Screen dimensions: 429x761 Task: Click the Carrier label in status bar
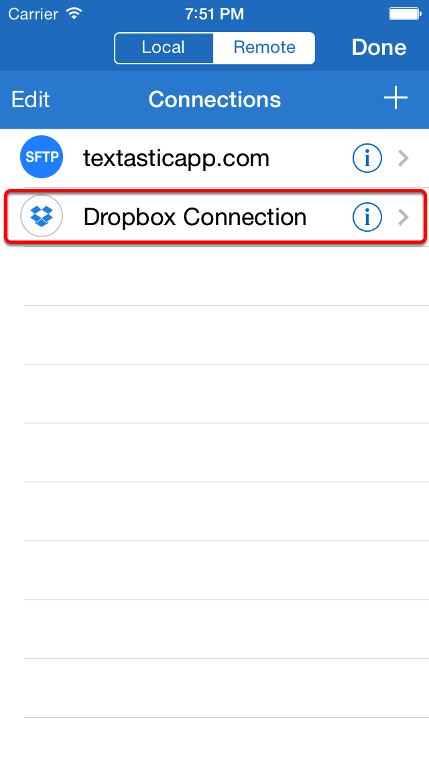(x=34, y=14)
